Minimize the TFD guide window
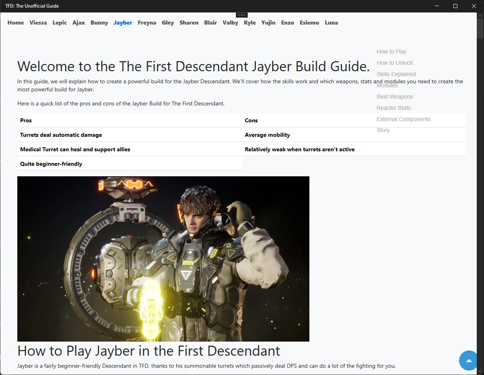This screenshot has width=484, height=375. (x=437, y=6)
